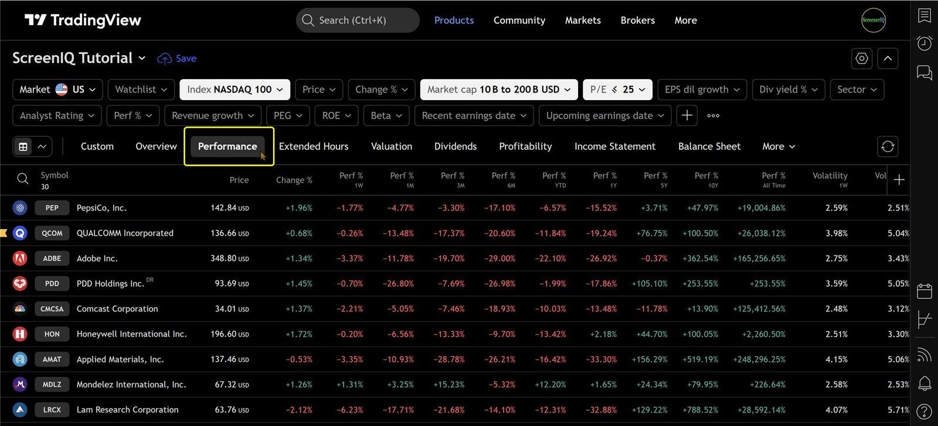The width and height of the screenshot is (938, 426).
Task: Click the PepsiCo logo icon
Action: tap(20, 207)
